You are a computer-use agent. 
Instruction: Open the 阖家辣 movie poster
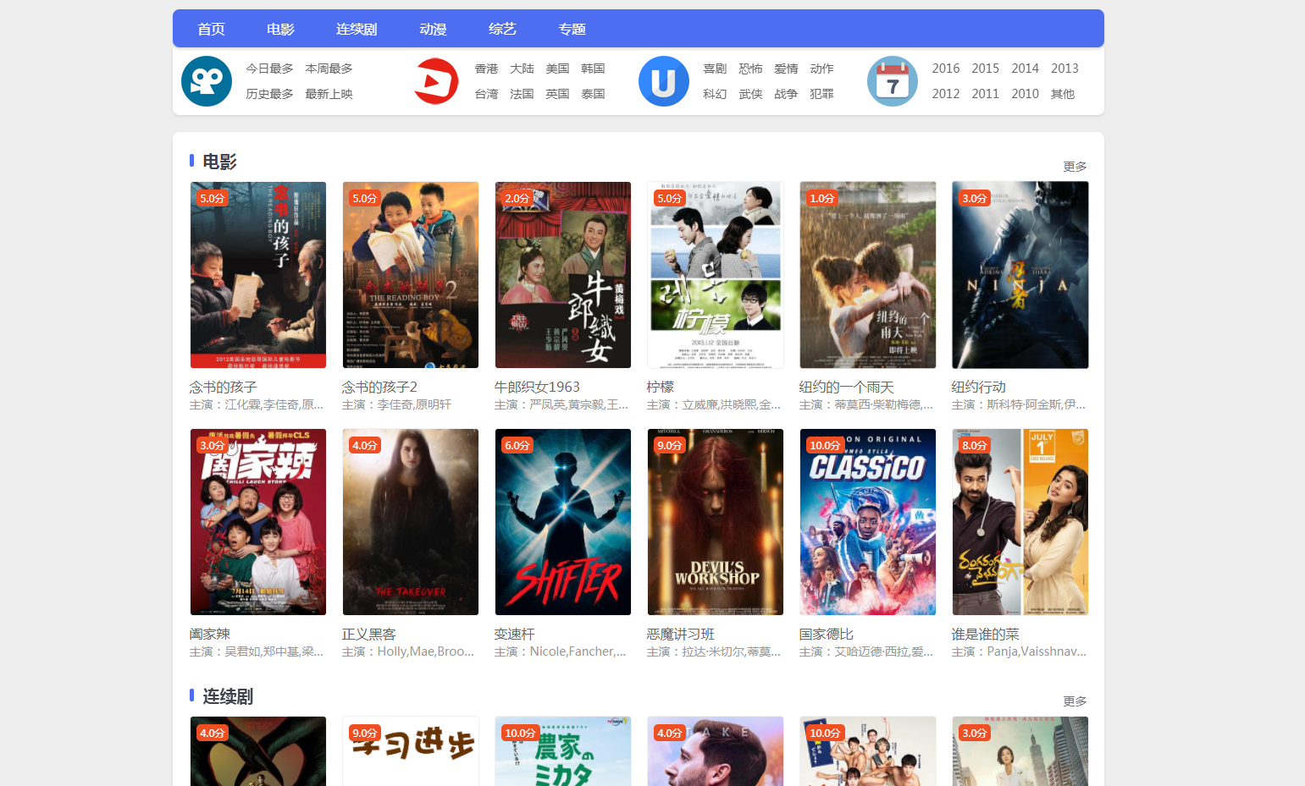pos(258,522)
